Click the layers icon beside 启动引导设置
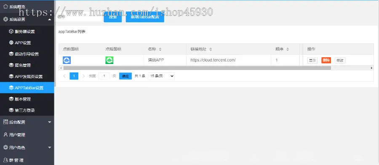The image size is (379, 165). (x=11, y=54)
